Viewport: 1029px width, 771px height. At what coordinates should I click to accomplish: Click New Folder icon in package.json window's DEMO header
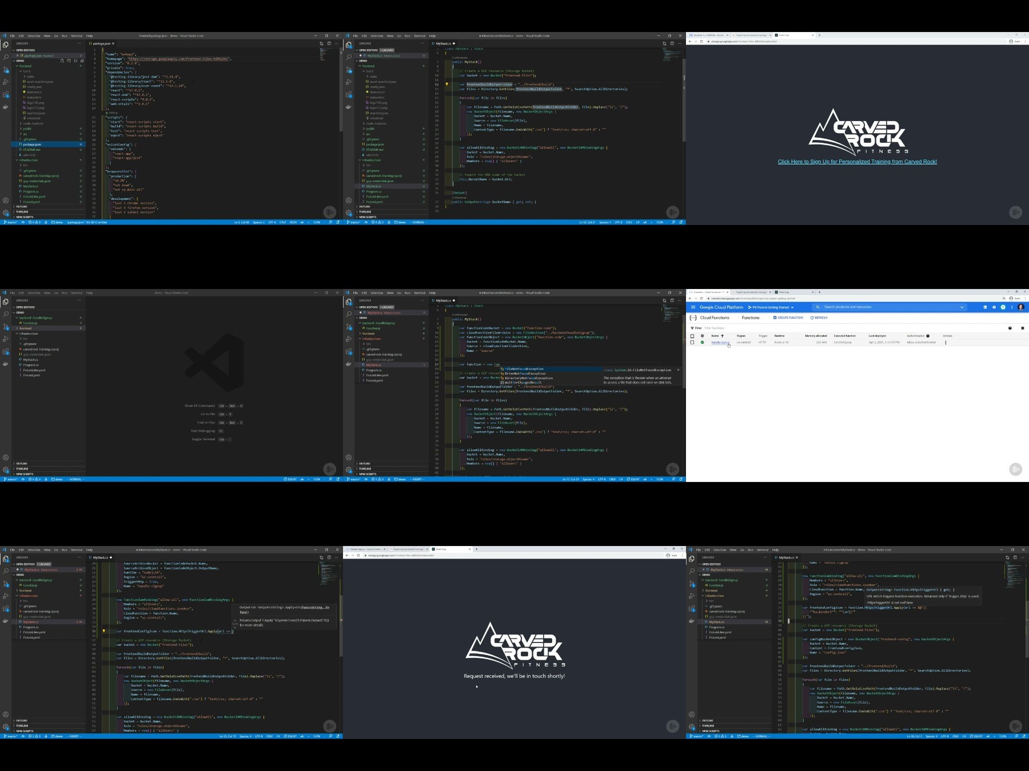(69, 61)
